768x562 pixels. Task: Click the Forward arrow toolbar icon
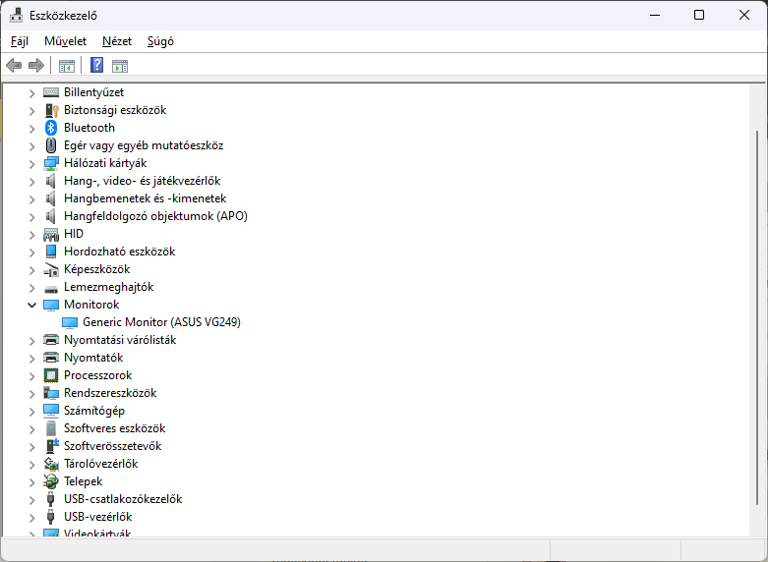(x=36, y=65)
